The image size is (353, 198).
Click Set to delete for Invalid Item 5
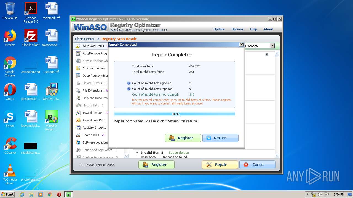[x=179, y=153]
